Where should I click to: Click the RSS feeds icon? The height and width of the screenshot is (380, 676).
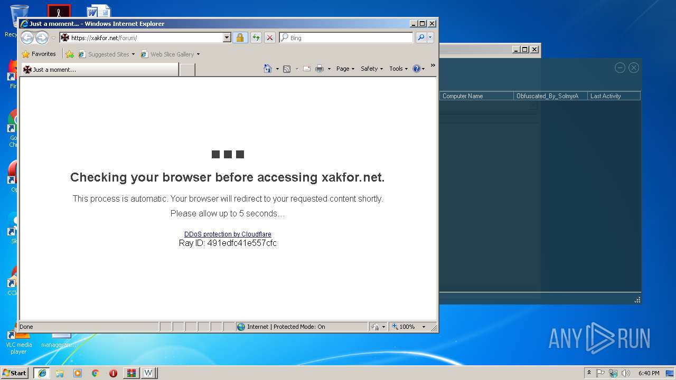pyautogui.click(x=287, y=69)
